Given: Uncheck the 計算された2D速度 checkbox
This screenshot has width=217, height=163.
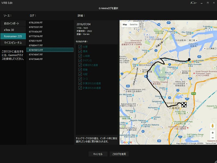Looking at the screenshot, I should tap(80, 83).
